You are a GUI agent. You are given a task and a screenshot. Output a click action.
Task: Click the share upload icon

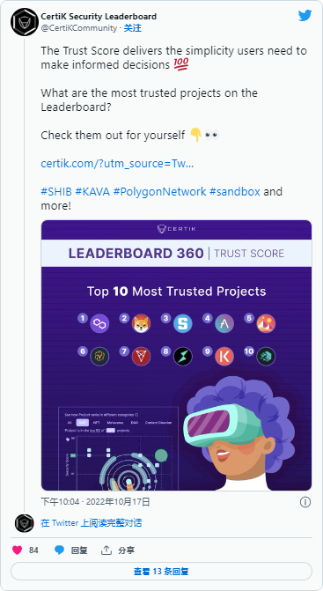click(x=106, y=550)
